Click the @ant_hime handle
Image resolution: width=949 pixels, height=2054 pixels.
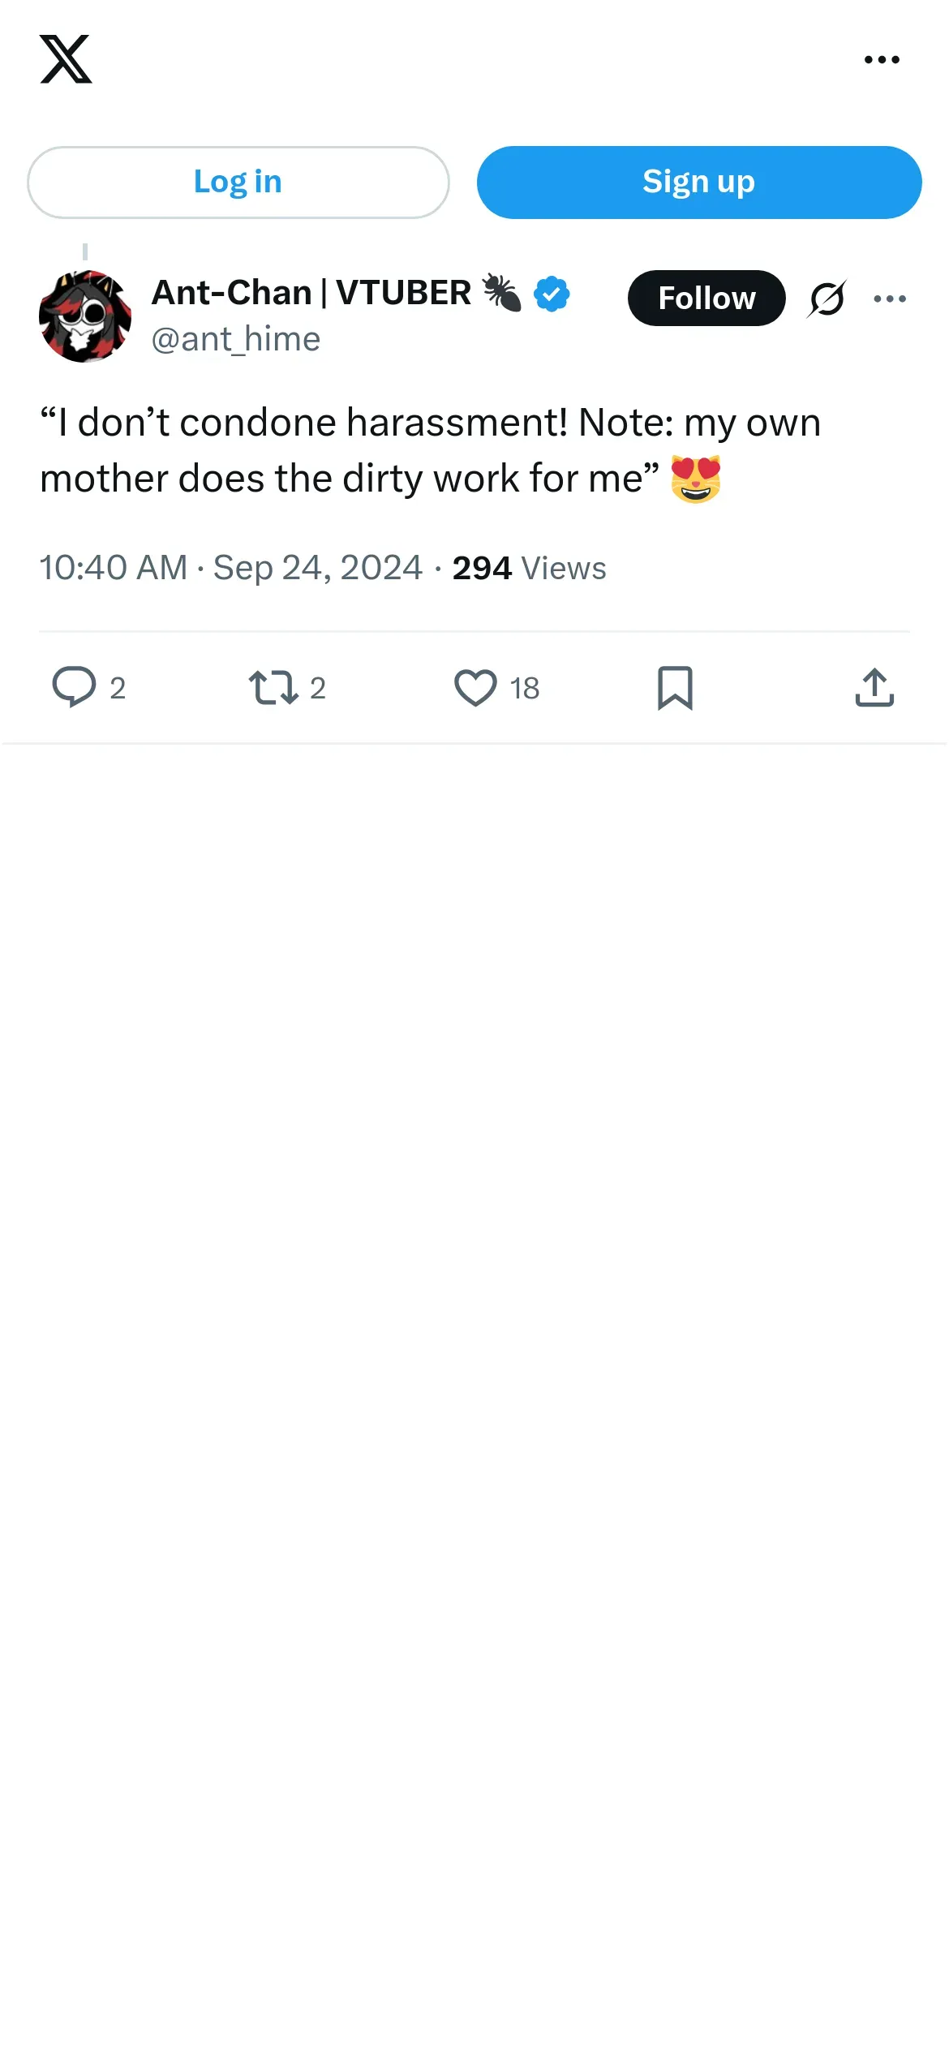pyautogui.click(x=236, y=339)
